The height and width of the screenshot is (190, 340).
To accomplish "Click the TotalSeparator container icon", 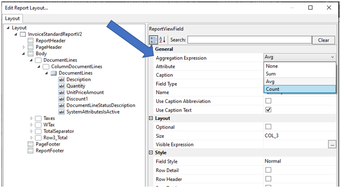I will (x=38, y=132).
